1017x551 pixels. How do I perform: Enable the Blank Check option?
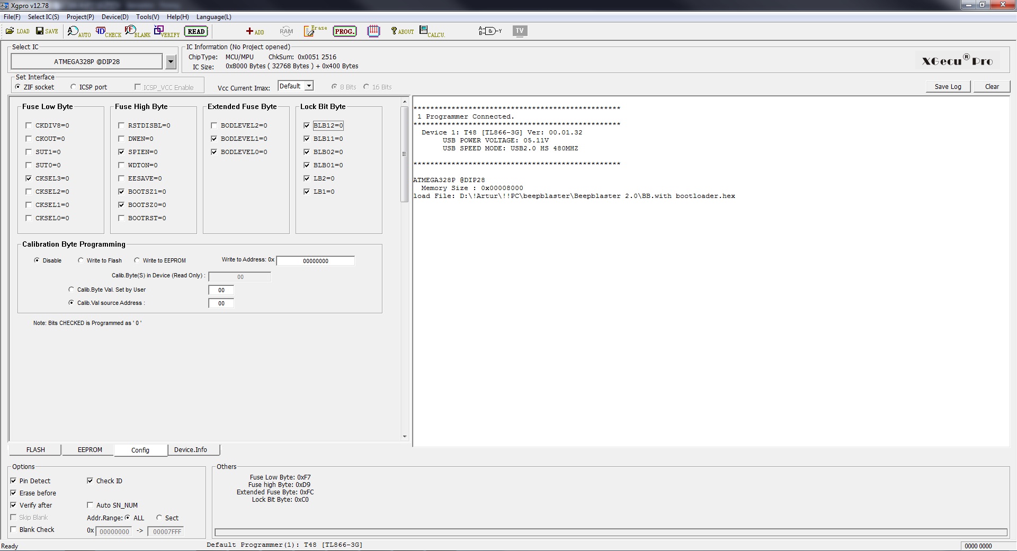[x=13, y=529]
